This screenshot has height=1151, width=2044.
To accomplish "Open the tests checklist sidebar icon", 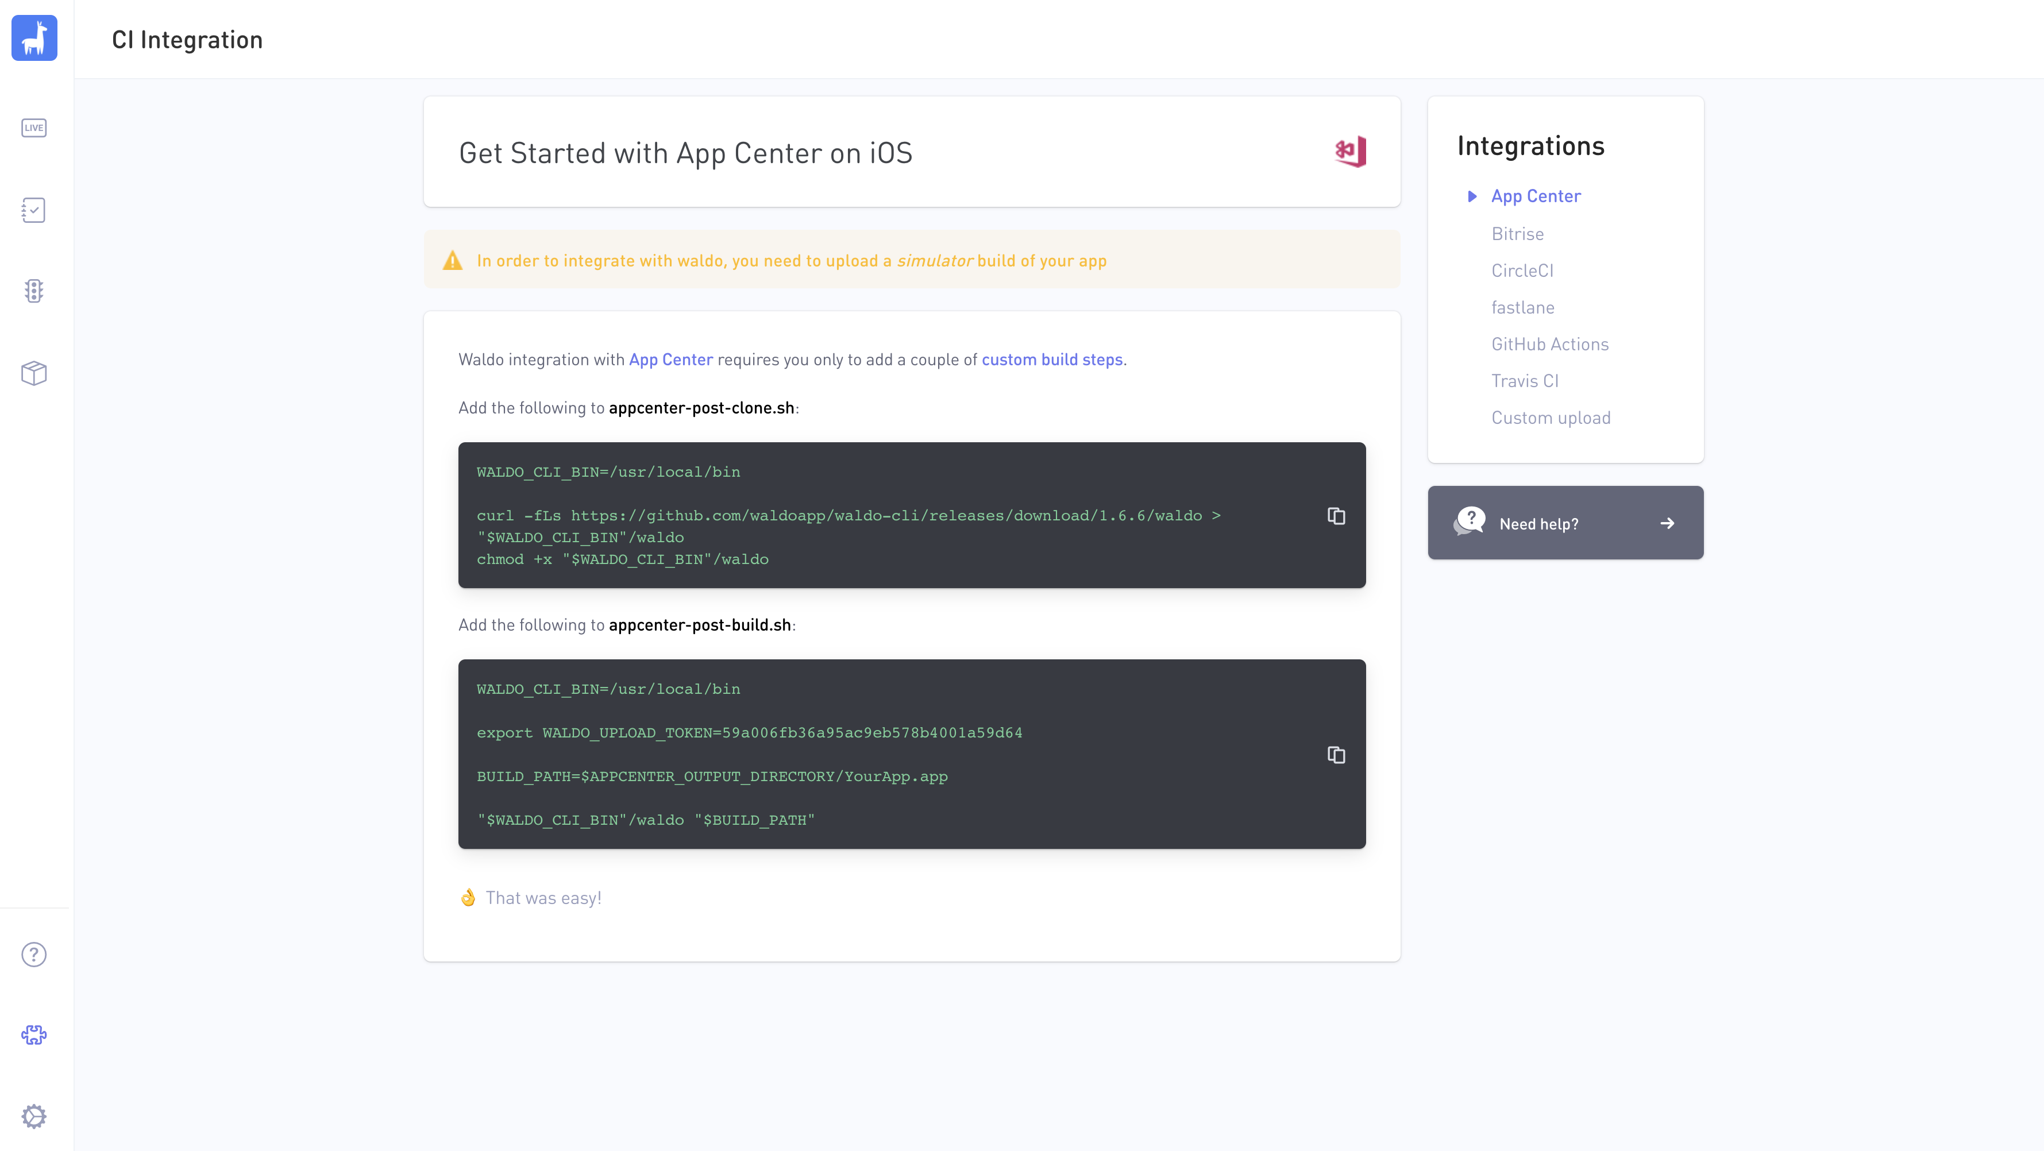I will point(34,210).
